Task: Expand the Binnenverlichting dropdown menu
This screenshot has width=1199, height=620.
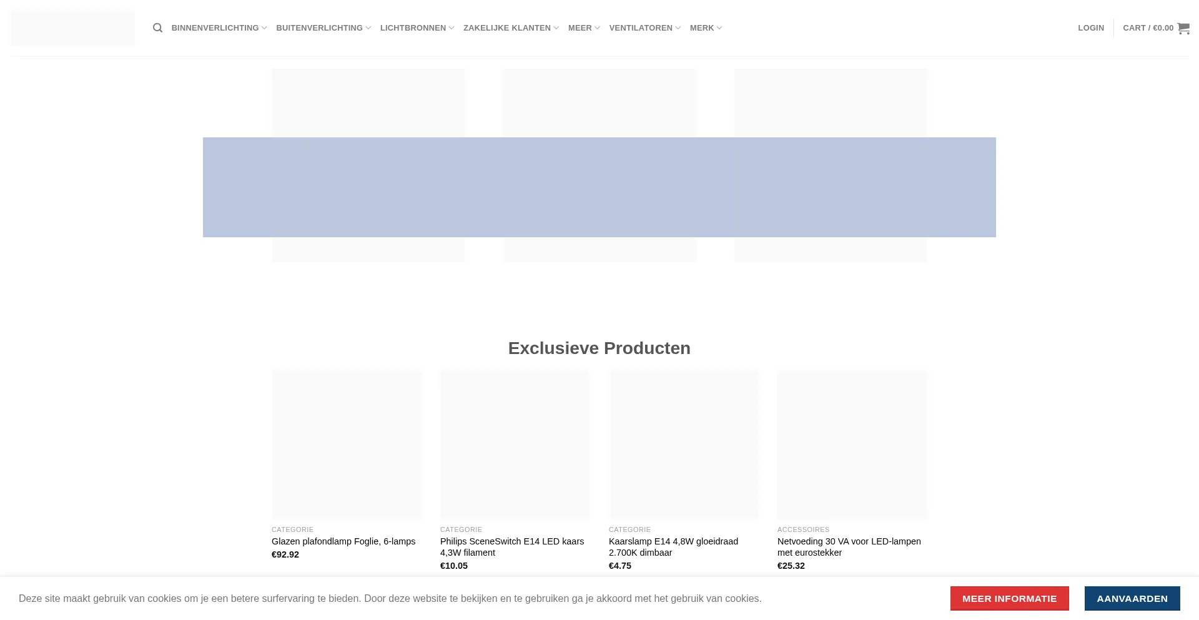Action: [x=219, y=28]
